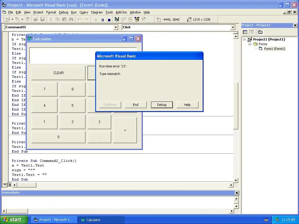299x224 pixels.
Task: Click CLEAR on the Calculator form
Action: (x=58, y=73)
